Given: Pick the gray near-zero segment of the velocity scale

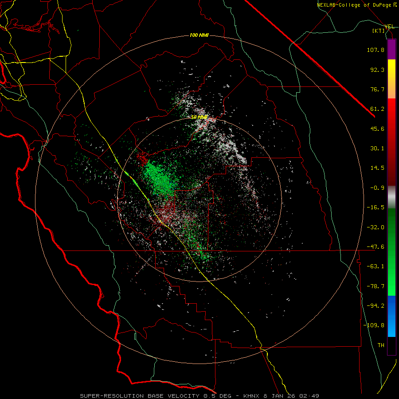Looking at the screenshot, I should [x=391, y=197].
